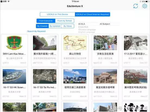
Task: Click the 廣州歷史考察(測試版) title
Action: (x=136, y=87)
